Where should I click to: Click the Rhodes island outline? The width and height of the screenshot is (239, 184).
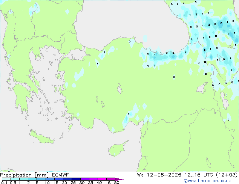[70, 127]
